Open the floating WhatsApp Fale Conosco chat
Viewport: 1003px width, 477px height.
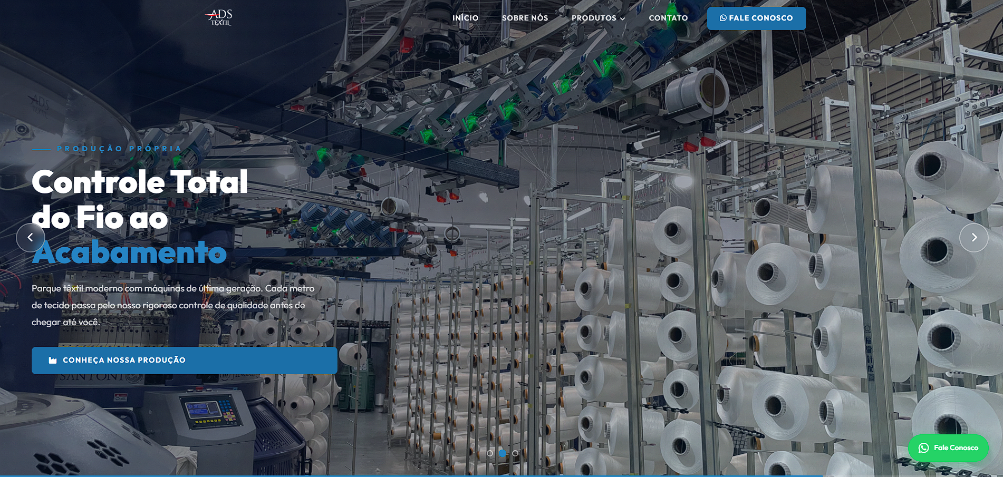pos(948,447)
